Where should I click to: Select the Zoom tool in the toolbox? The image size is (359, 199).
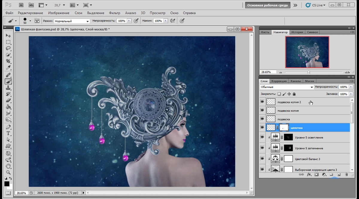[x=8, y=172]
